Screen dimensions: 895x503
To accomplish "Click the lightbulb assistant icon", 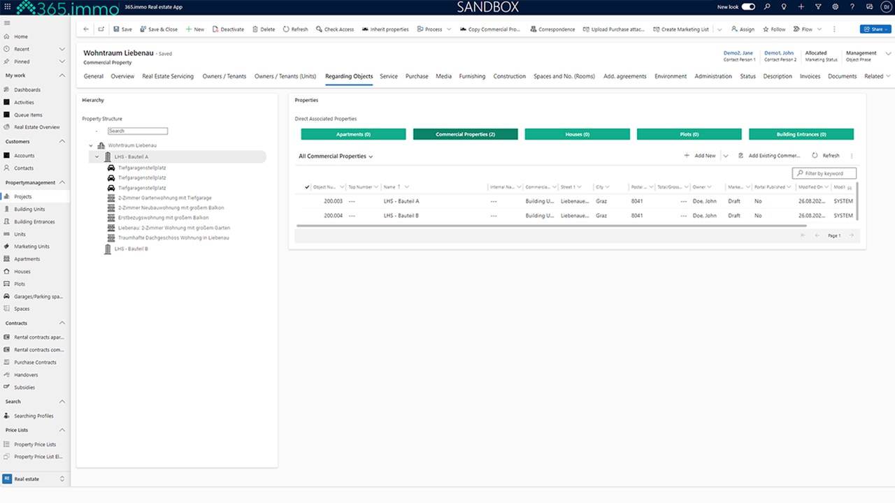I will (784, 7).
